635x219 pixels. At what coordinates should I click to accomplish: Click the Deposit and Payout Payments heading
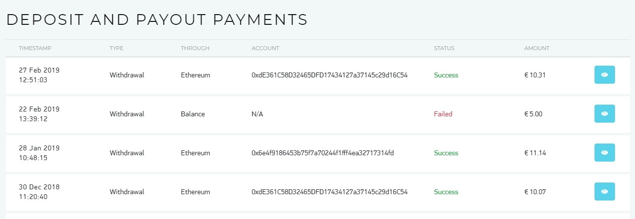coord(157,19)
